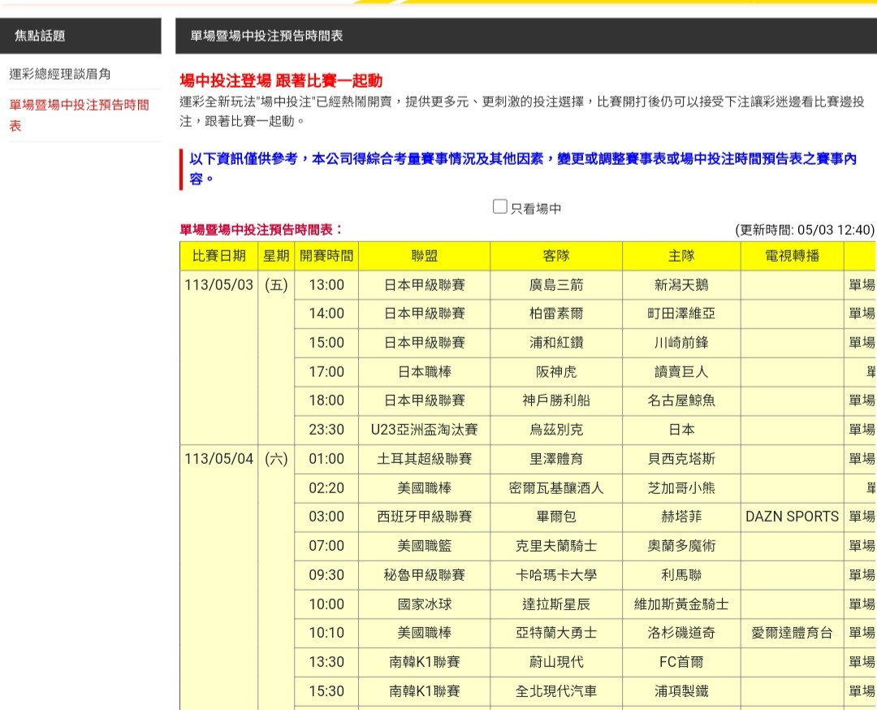Select the away team 達拉斯星辰

click(x=556, y=604)
